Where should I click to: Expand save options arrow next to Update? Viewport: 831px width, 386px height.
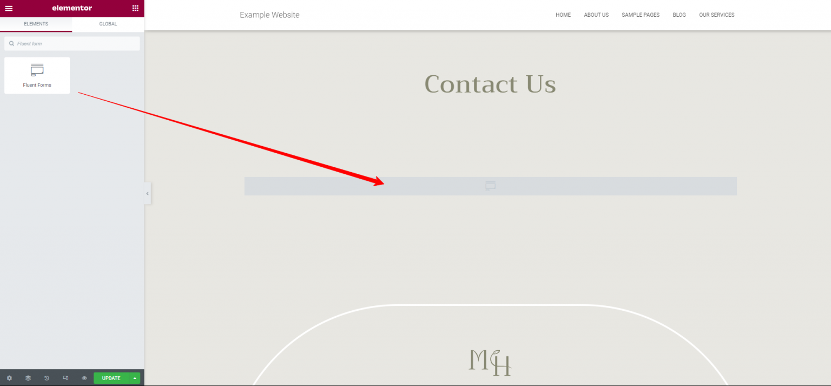click(135, 378)
